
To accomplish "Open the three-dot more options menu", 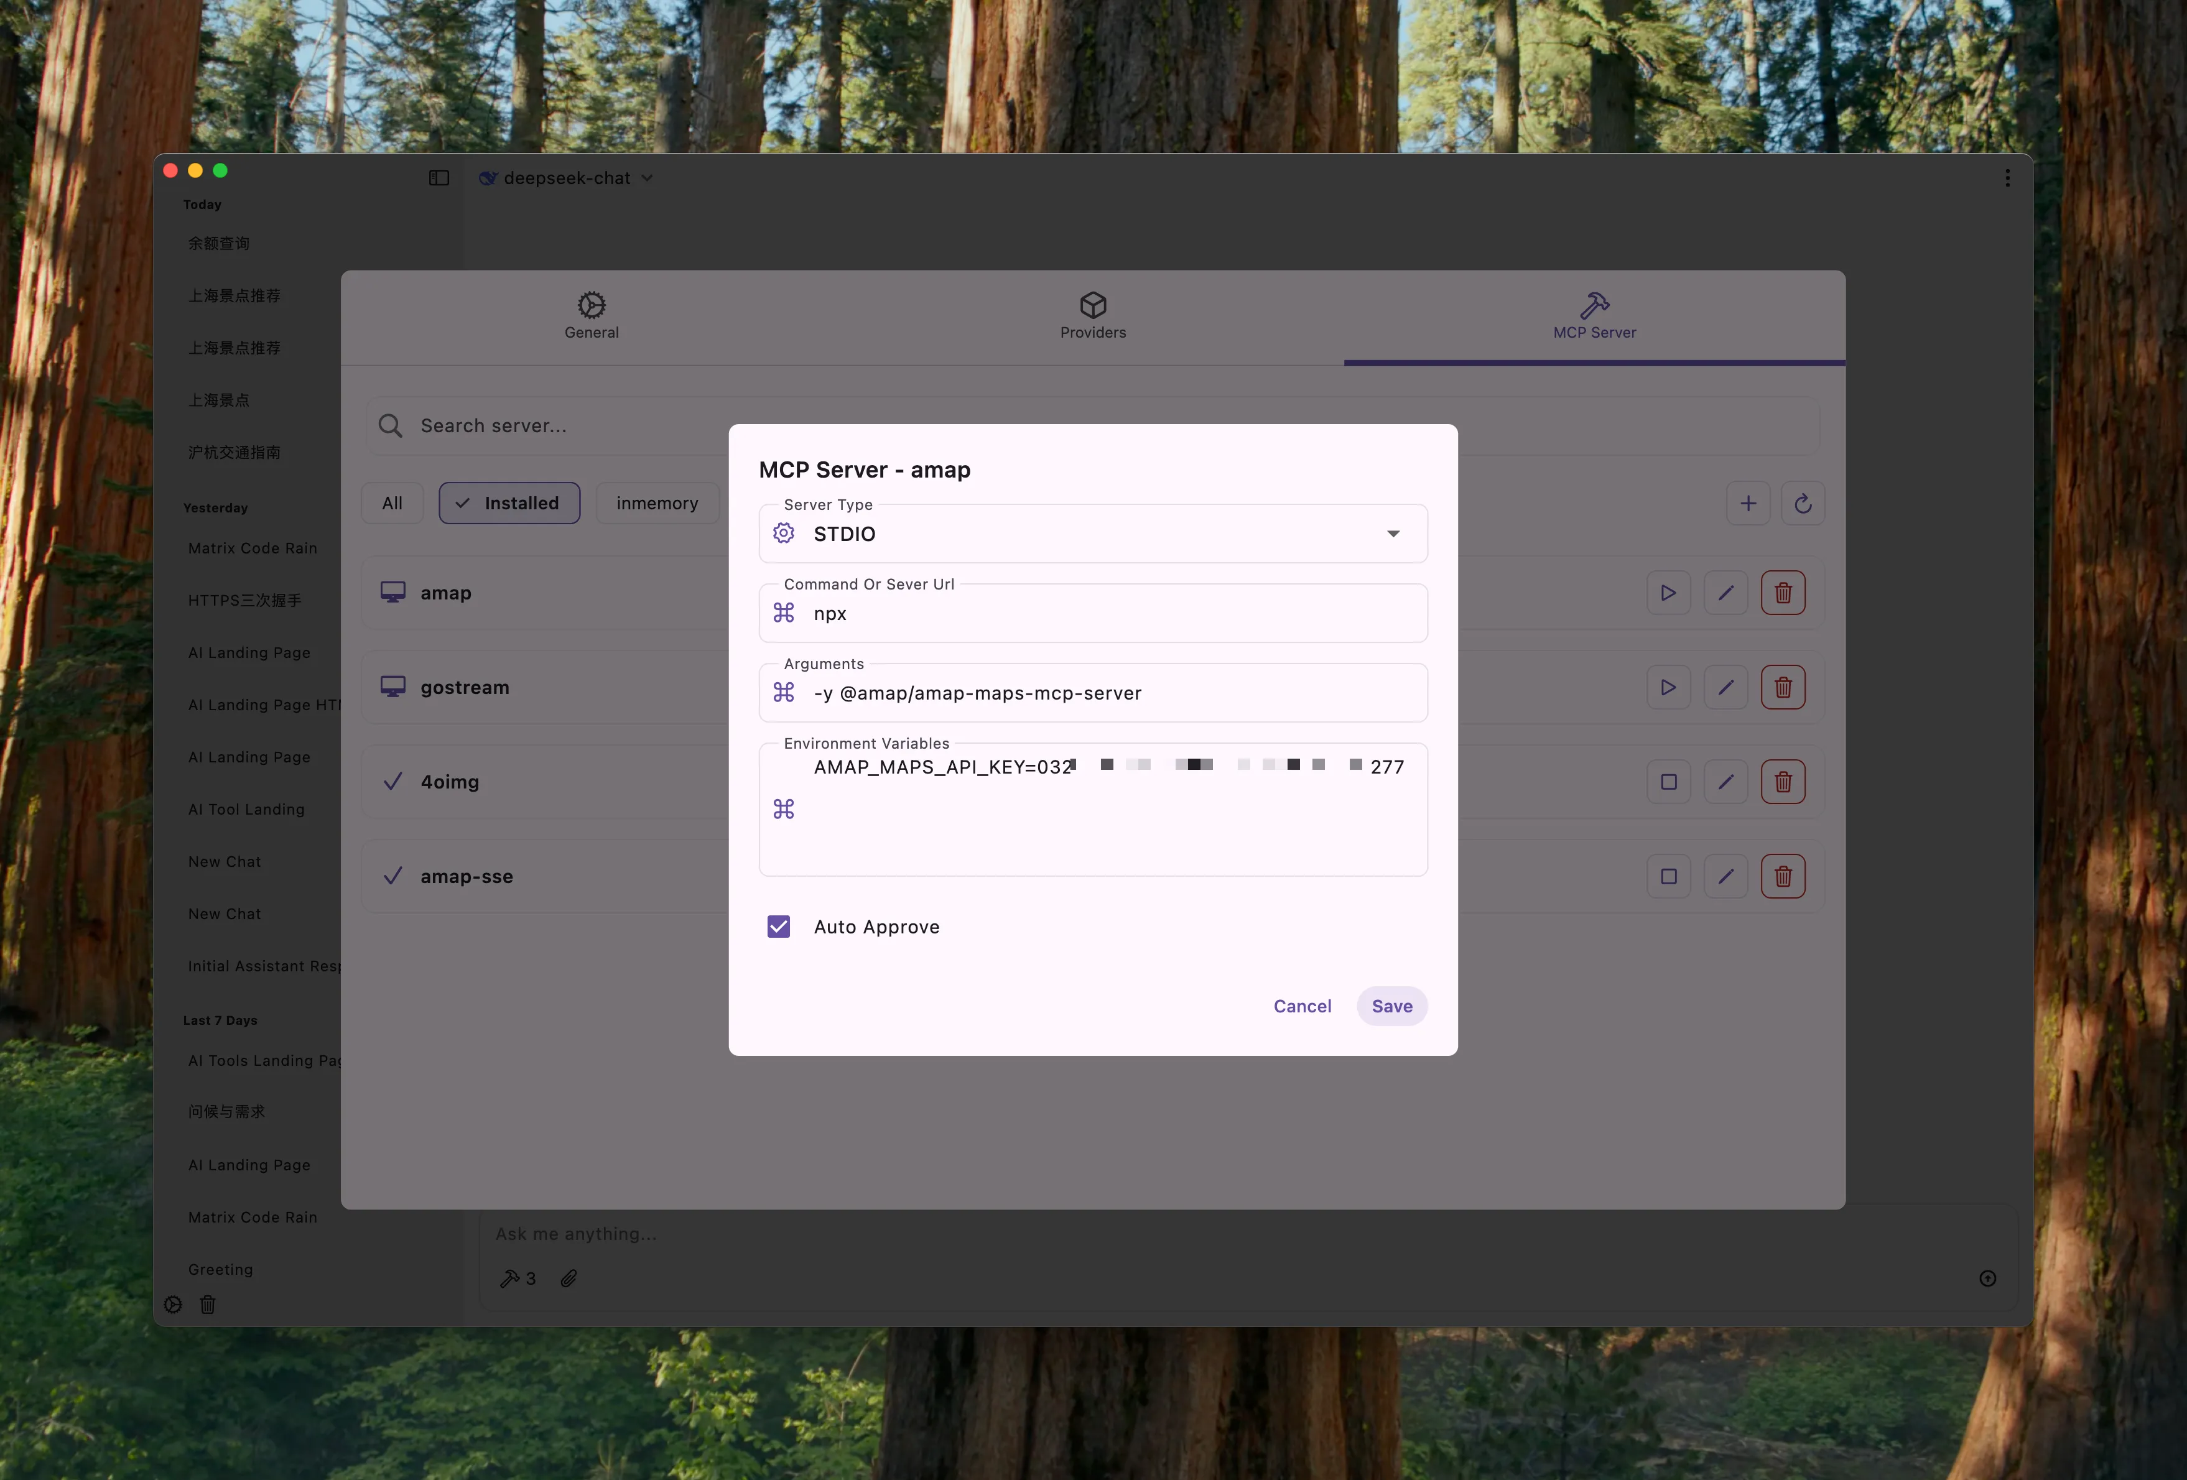I will pos(2007,178).
